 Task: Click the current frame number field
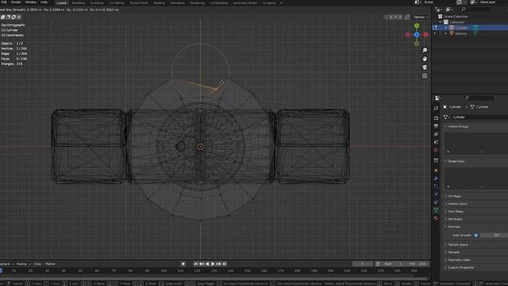(363, 264)
